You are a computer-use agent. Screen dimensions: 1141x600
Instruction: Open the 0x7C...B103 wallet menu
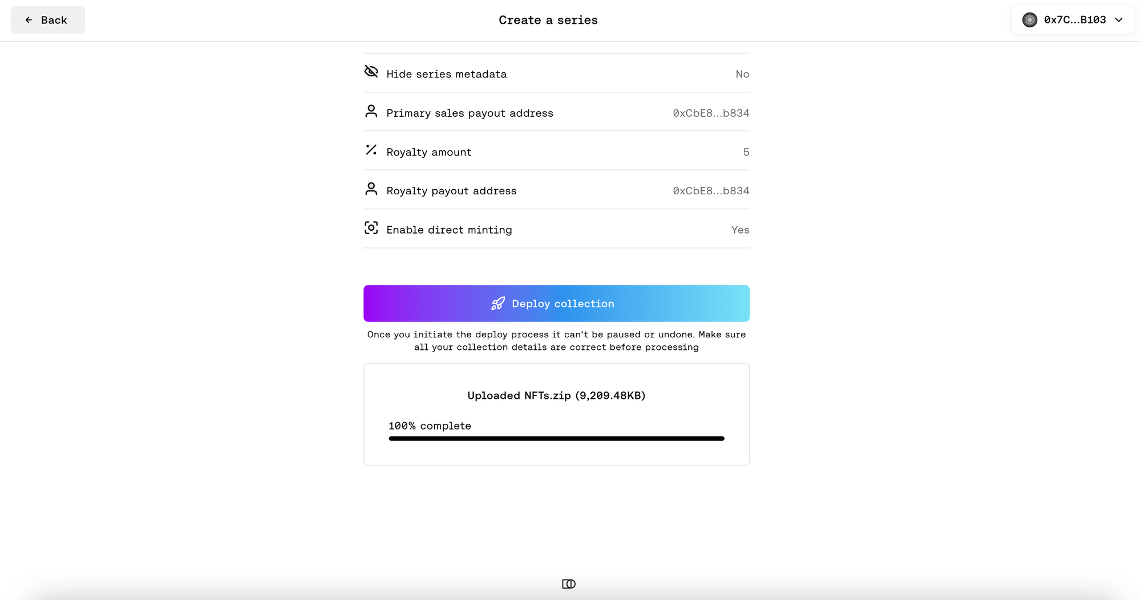tap(1073, 20)
